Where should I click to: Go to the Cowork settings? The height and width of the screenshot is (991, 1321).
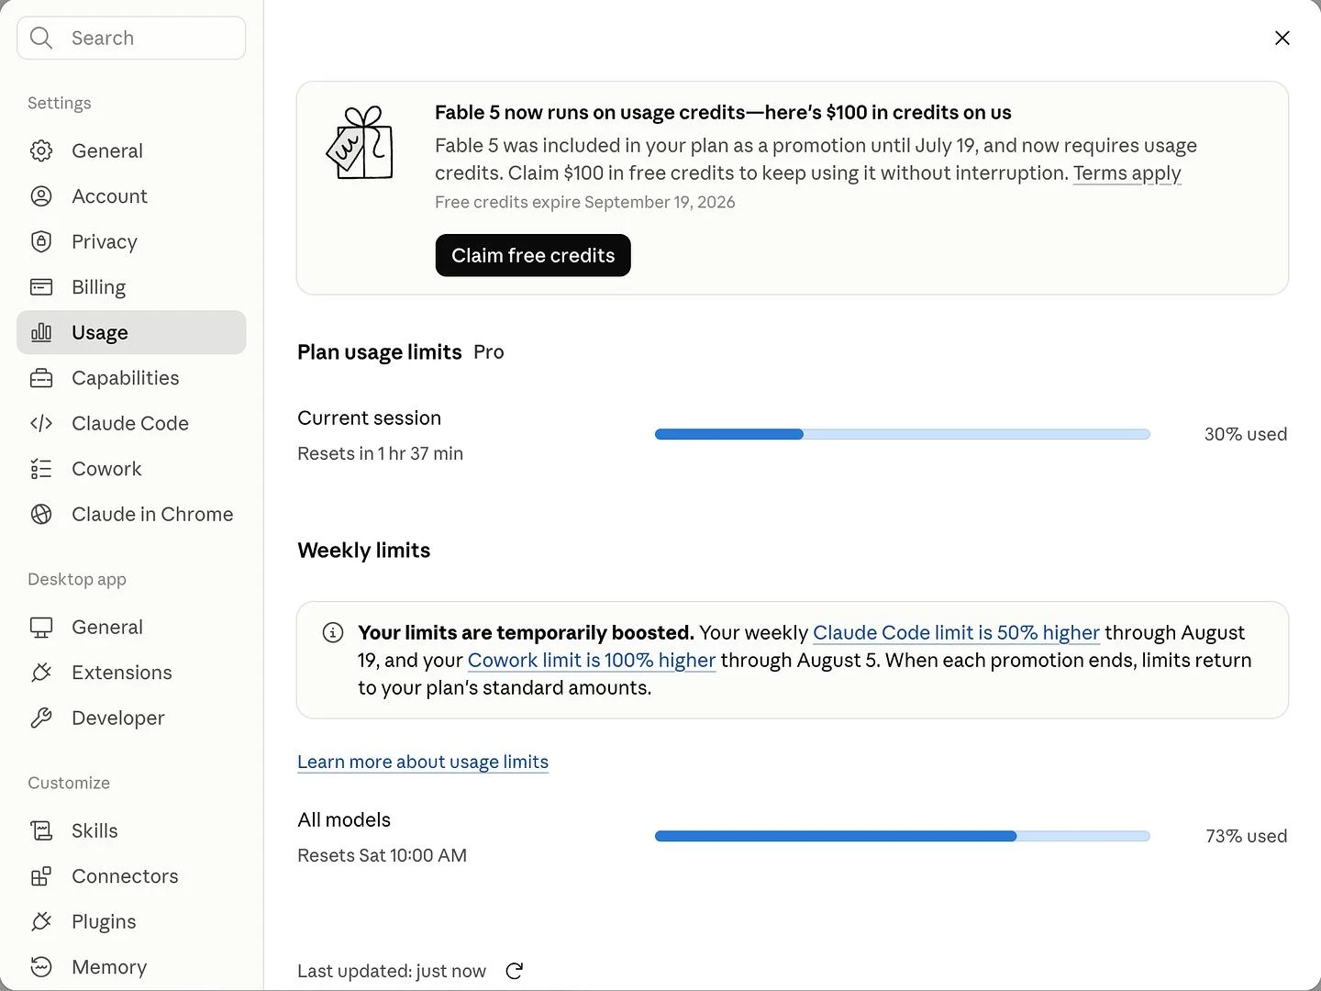click(131, 469)
